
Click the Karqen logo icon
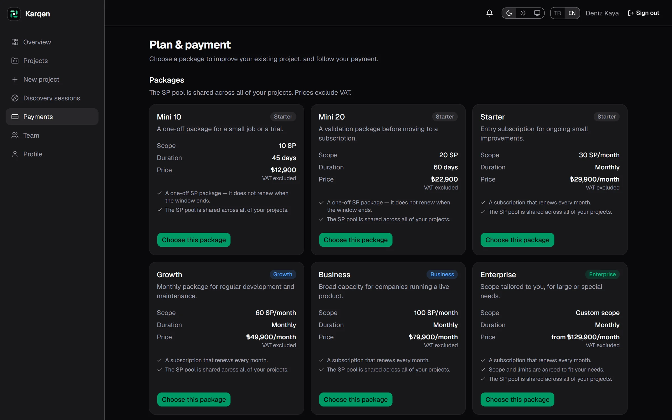[x=14, y=13]
